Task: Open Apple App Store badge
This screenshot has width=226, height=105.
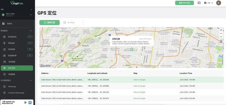Action: click(x=30, y=102)
